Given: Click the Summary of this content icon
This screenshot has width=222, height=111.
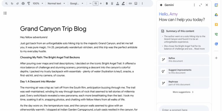Looking at the screenshot, I should [163, 31].
